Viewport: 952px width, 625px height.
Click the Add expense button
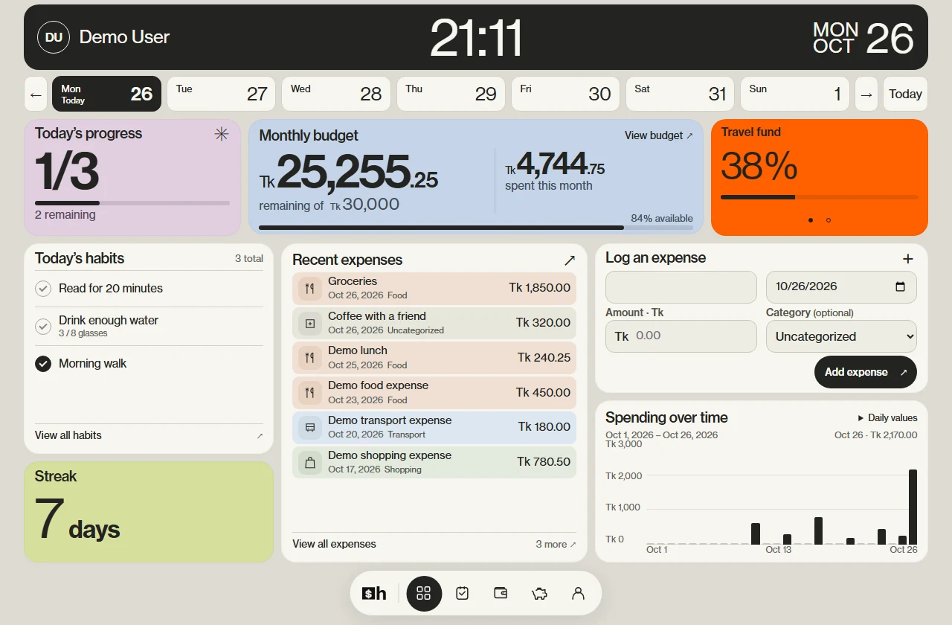(x=866, y=372)
